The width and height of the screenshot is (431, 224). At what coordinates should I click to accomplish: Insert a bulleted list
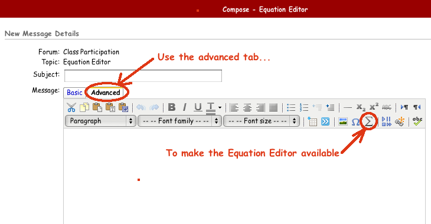[x=291, y=107]
